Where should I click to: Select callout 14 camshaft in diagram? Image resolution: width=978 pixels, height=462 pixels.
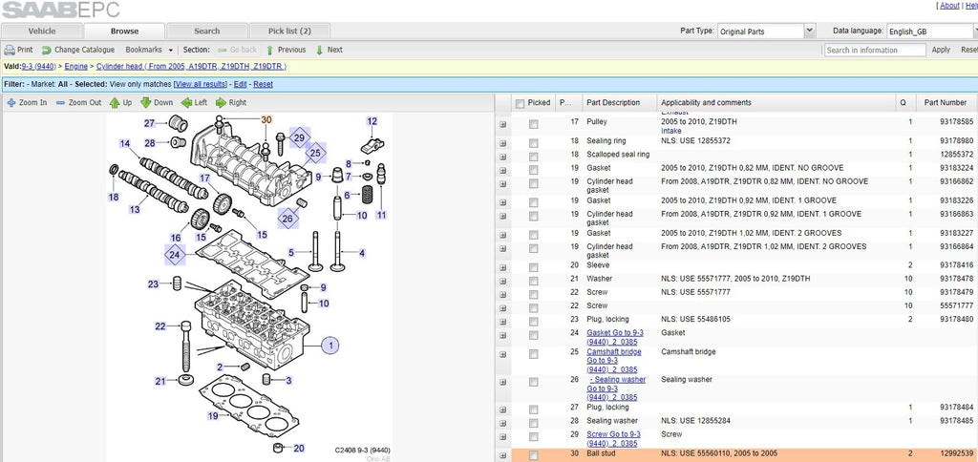pyautogui.click(x=125, y=144)
